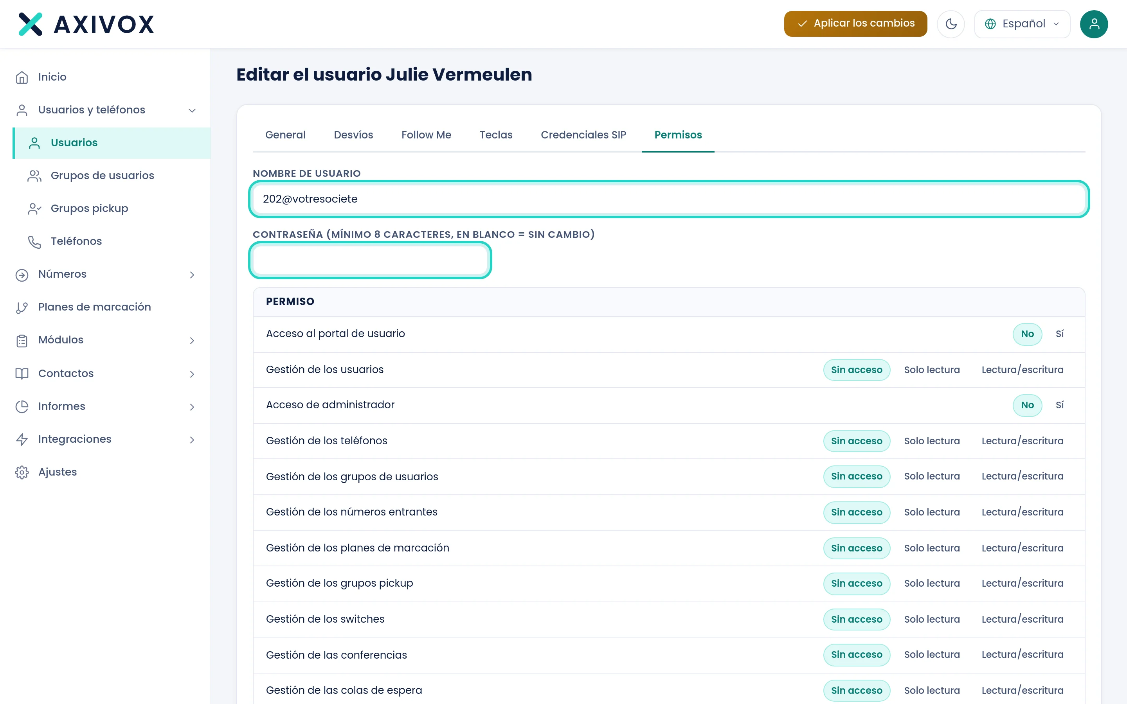Set Acceso al portal de usuario to Sí
Screen dimensions: 1127x704
(1059, 334)
